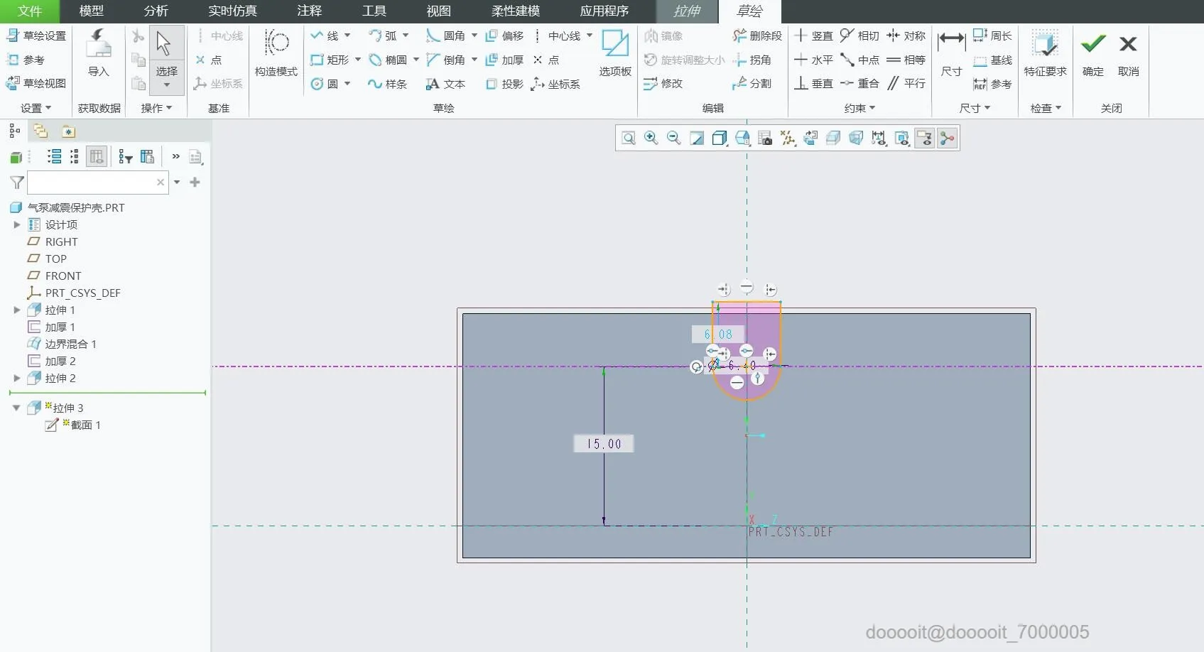Click the Repaint icon in graphics toolbar
The width and height of the screenshot is (1204, 652).
(x=697, y=138)
